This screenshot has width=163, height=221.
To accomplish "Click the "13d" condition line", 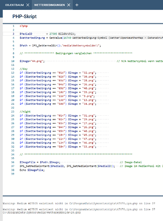I will (x=58, y=100).
